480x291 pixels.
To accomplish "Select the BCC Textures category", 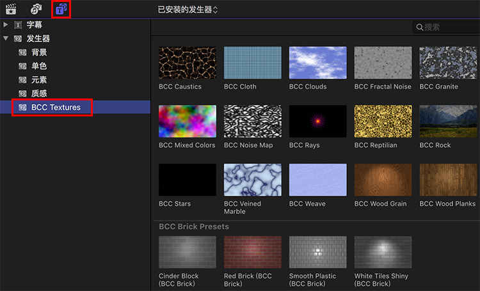I will pyautogui.click(x=75, y=107).
